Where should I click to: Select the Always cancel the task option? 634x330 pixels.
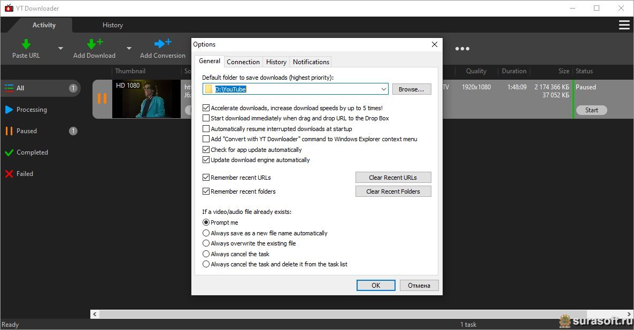tap(206, 254)
